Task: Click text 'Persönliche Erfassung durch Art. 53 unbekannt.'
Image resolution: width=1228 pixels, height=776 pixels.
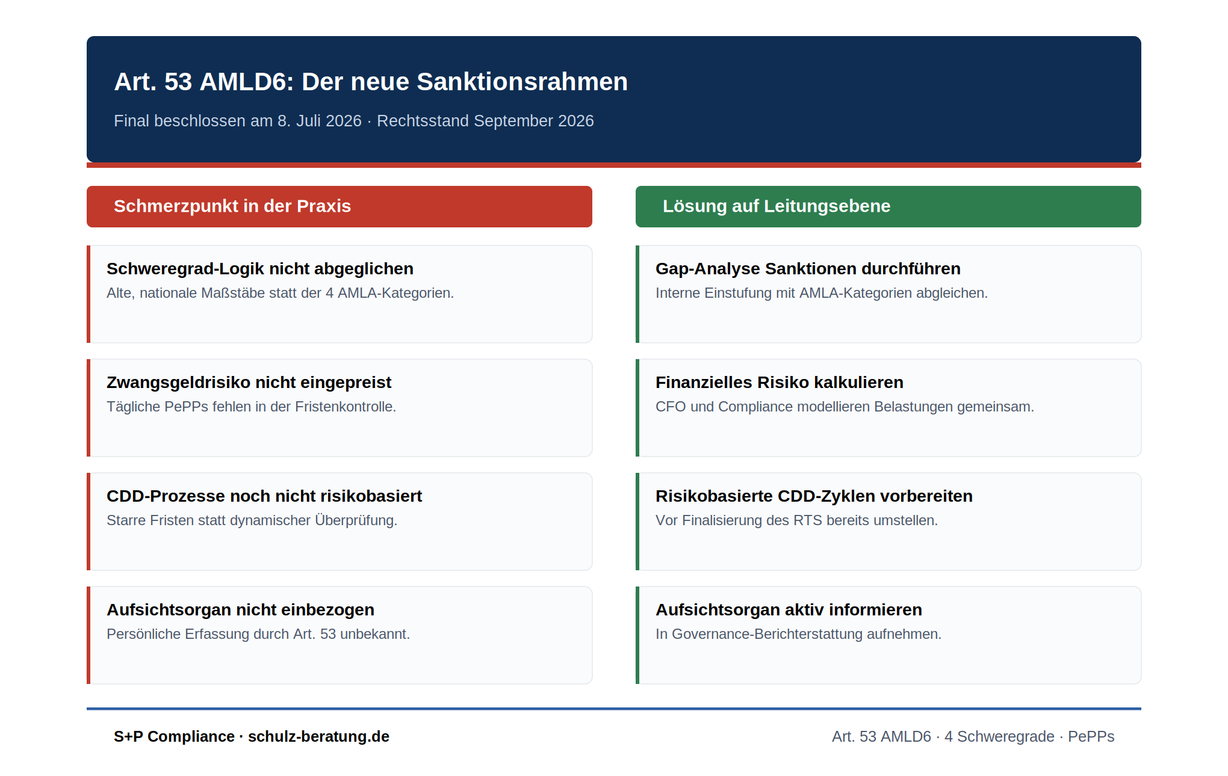Action: click(x=258, y=634)
